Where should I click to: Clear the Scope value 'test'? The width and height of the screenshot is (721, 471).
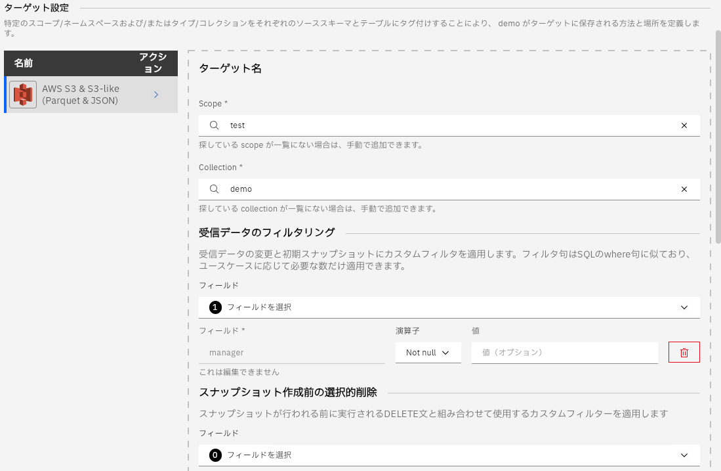click(x=684, y=125)
